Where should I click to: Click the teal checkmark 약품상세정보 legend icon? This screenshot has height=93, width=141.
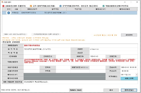(104, 6)
